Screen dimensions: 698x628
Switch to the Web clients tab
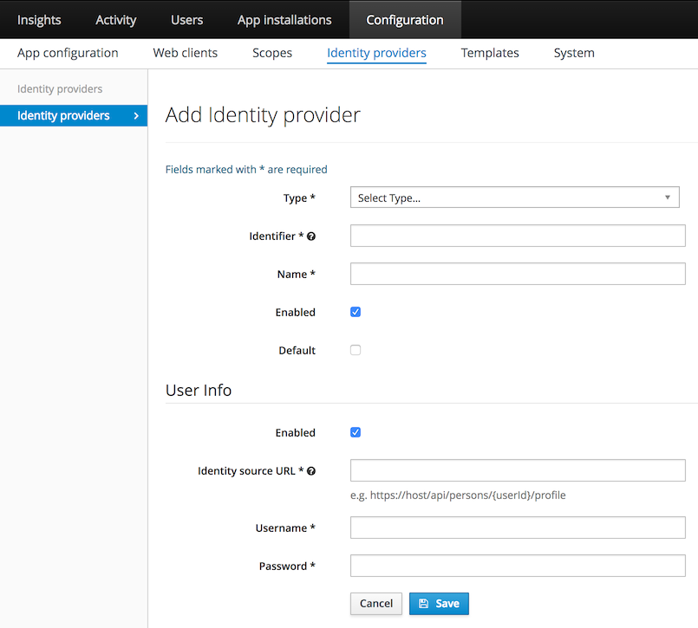[x=186, y=53]
